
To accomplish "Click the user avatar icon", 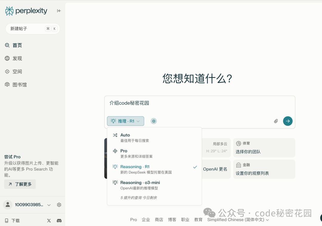I will click(8, 205).
